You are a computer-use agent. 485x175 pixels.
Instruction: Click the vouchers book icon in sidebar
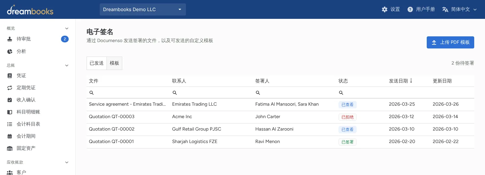pyautogui.click(x=10, y=76)
